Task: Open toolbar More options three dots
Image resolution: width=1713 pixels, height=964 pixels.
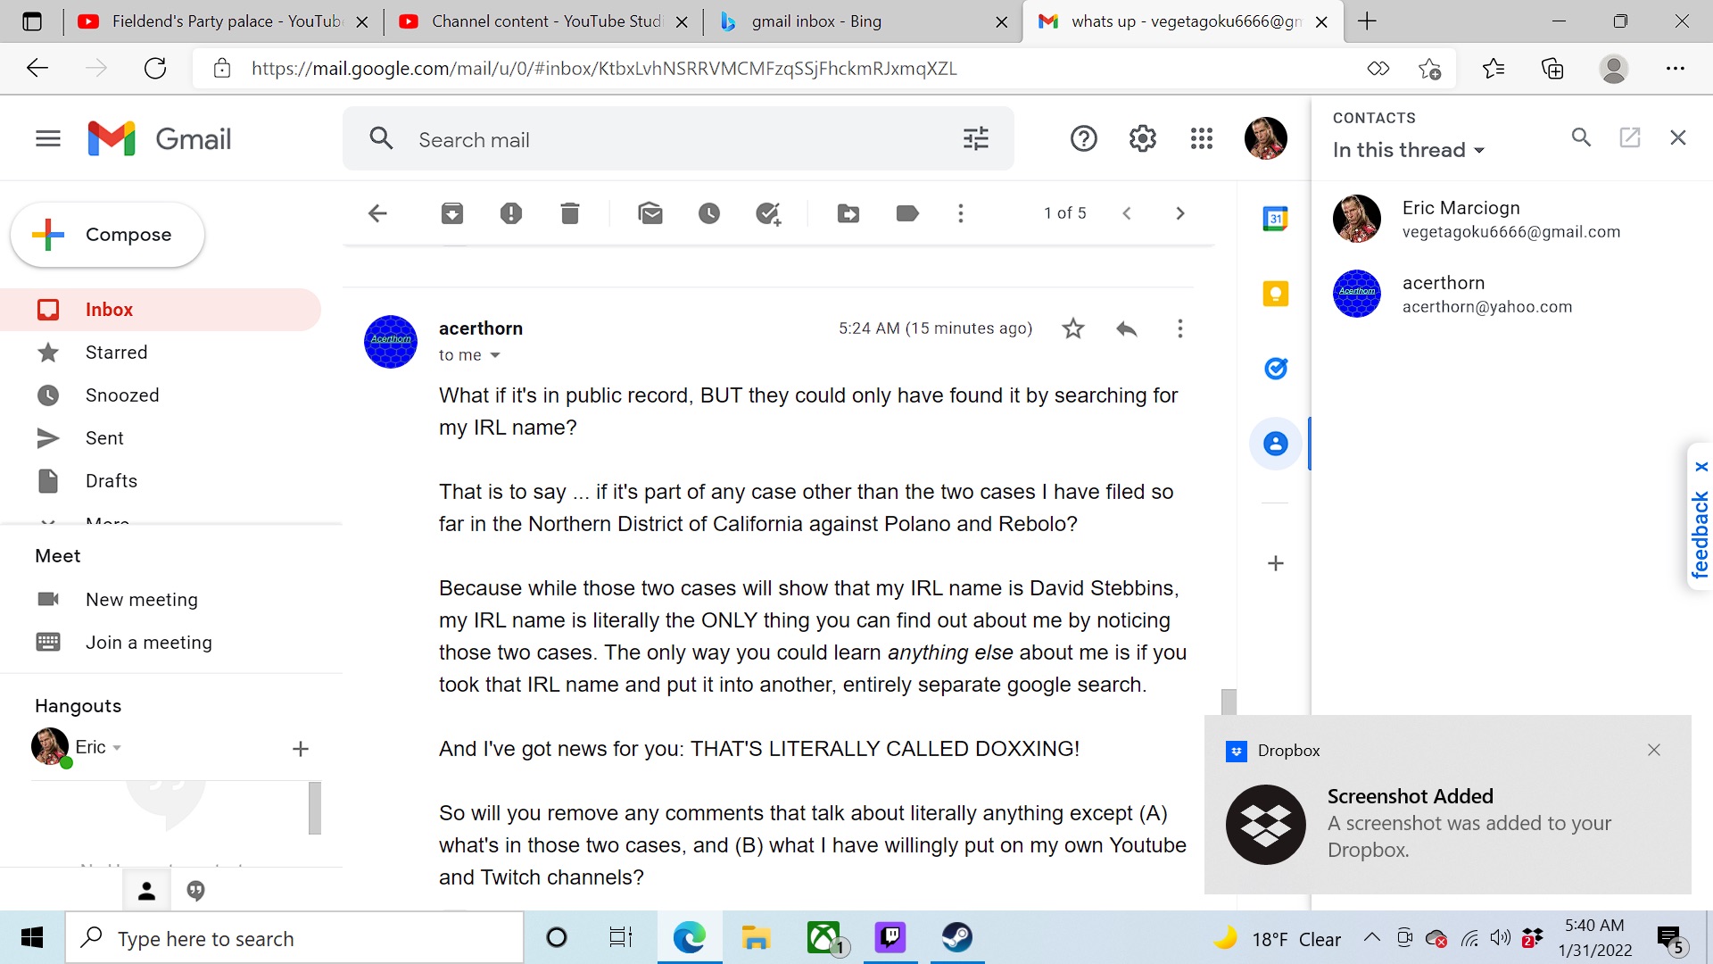Action: [961, 213]
